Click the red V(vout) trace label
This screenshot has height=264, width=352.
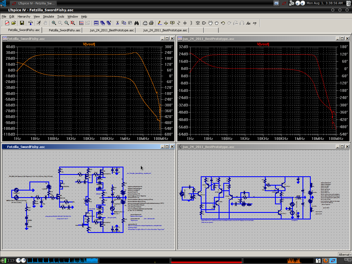click(263, 44)
